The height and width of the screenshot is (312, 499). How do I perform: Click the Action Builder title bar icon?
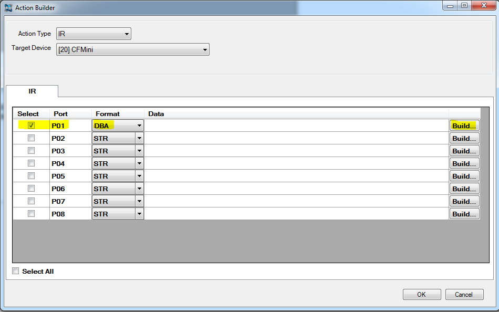coord(8,8)
